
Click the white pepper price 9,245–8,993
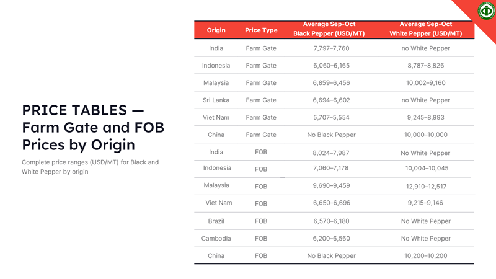coord(425,117)
